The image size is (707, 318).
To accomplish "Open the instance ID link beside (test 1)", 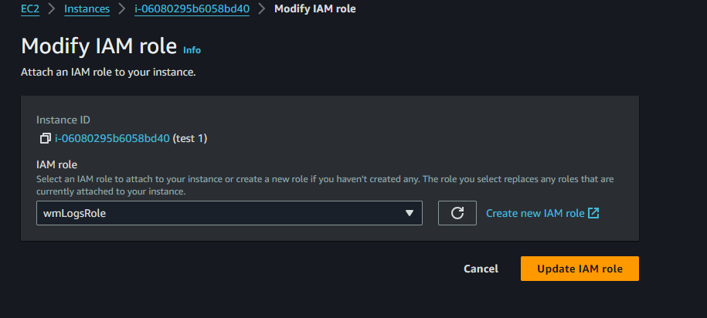I will coord(112,138).
